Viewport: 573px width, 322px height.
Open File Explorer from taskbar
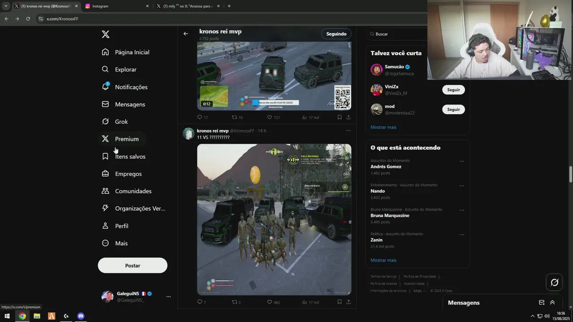(37, 316)
